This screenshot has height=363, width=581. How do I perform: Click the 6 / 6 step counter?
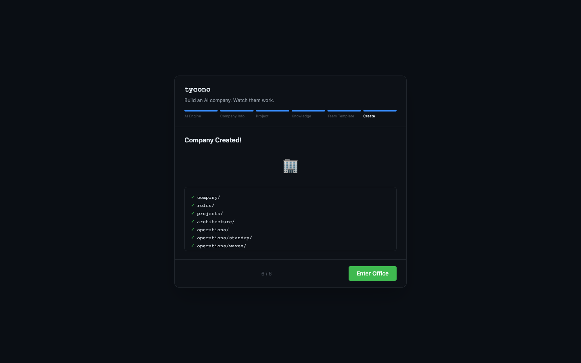tap(266, 274)
